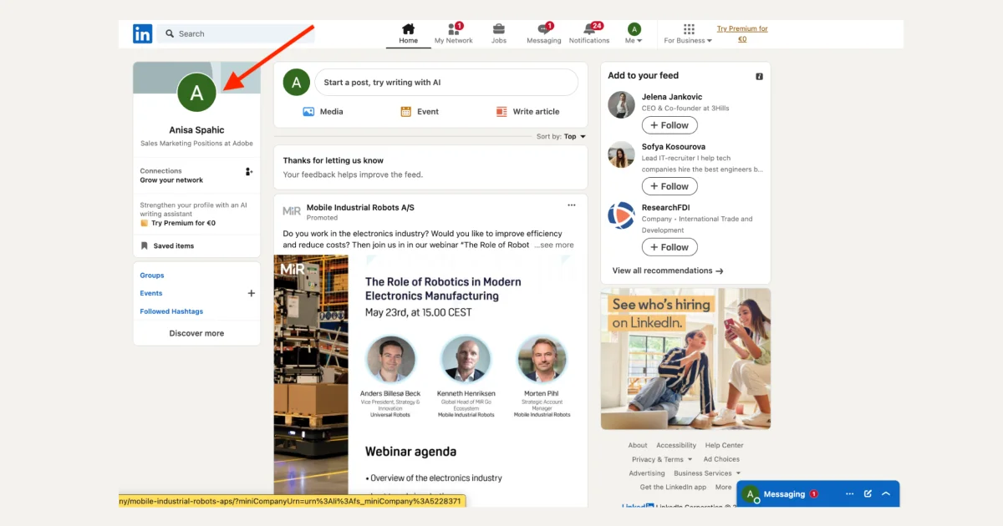1003x526 pixels.
Task: Expand post text with see more
Action: point(555,245)
